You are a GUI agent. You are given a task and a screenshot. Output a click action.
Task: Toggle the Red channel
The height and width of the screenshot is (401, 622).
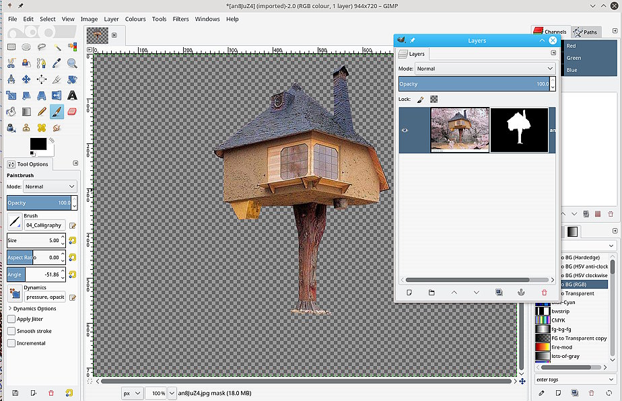[x=590, y=46]
